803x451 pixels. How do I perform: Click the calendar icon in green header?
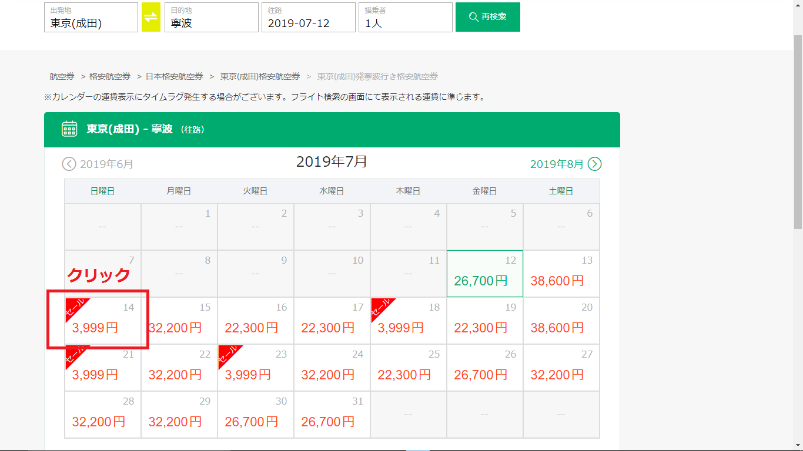coord(69,129)
